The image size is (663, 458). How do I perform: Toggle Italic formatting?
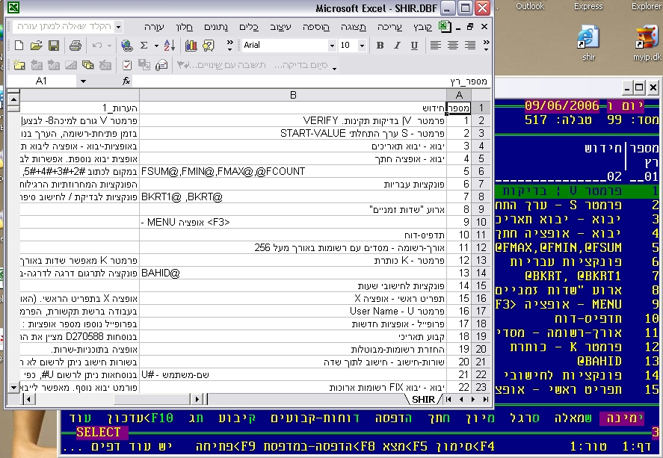pyautogui.click(x=397, y=46)
